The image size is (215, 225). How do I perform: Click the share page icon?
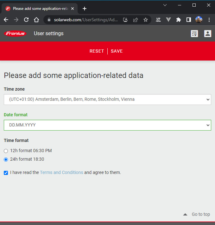tap(136, 20)
